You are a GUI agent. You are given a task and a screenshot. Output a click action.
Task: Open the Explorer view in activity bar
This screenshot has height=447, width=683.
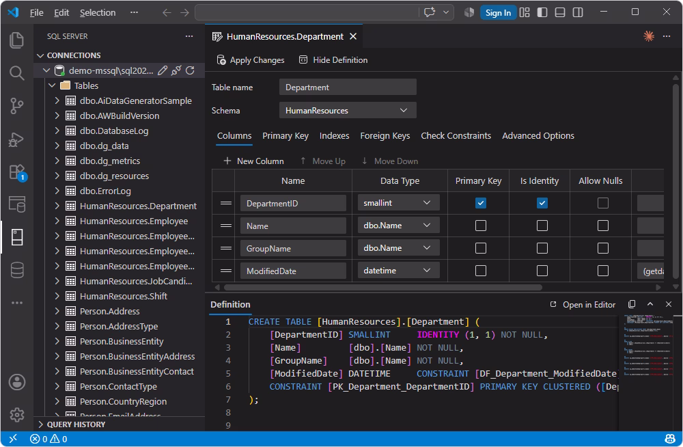(16, 40)
